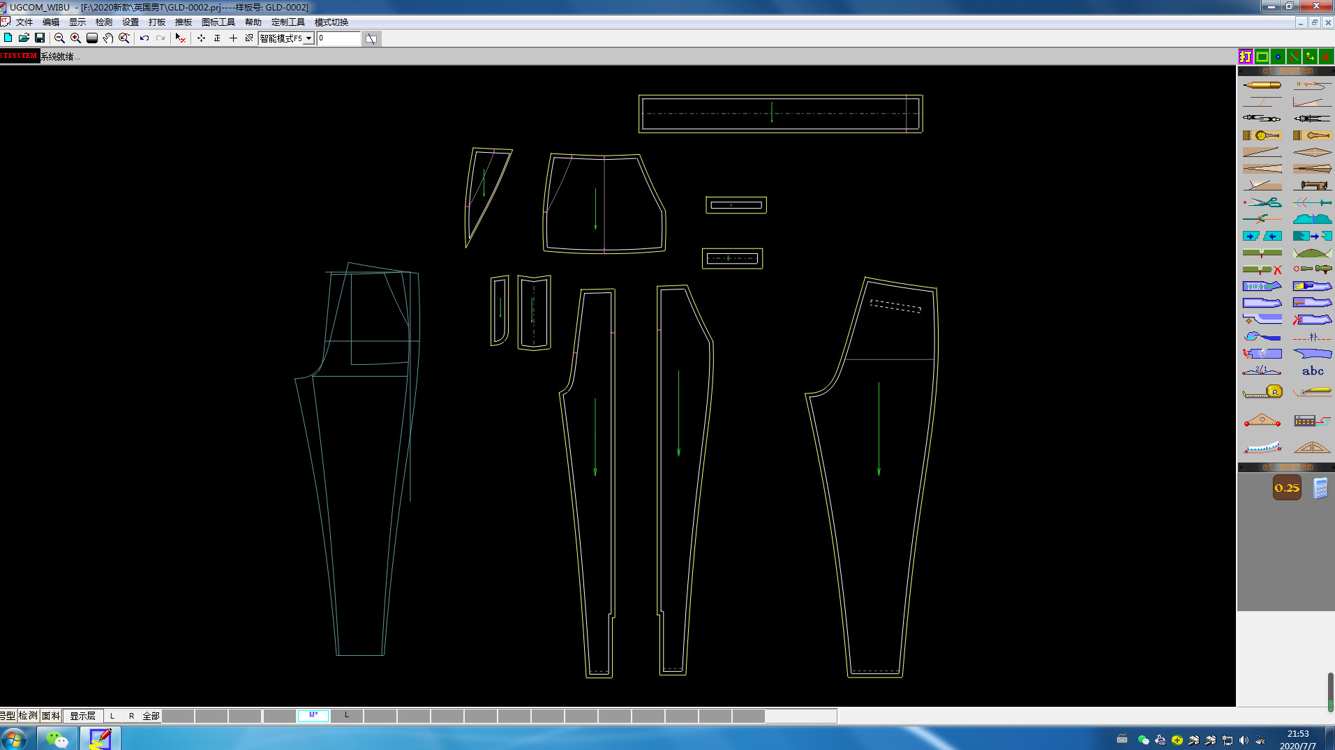Screen dimensions: 1335x750
Task: Open the 检测 menu
Action: click(x=104, y=22)
